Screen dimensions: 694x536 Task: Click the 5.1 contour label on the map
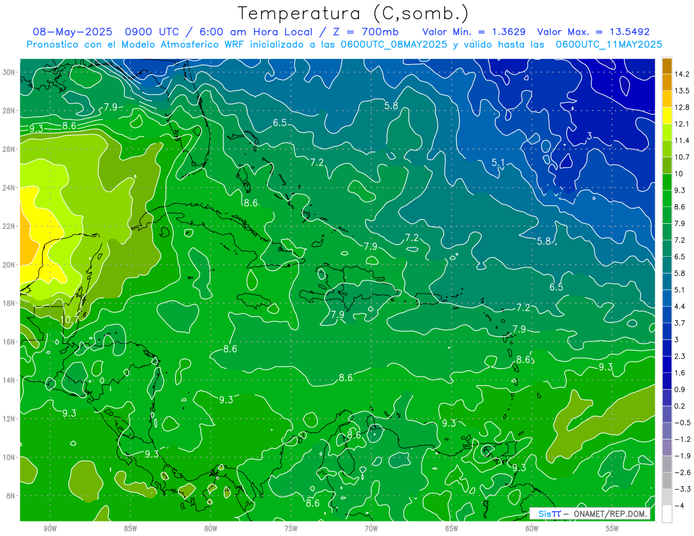(x=499, y=162)
